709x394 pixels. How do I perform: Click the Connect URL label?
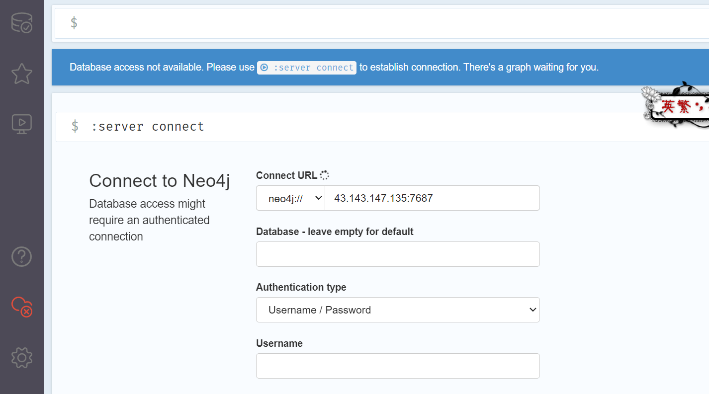tap(286, 175)
